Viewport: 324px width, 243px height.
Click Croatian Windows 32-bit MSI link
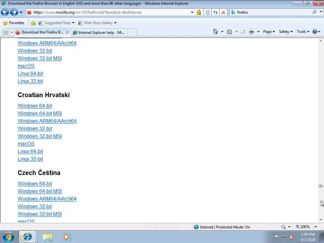(x=40, y=136)
